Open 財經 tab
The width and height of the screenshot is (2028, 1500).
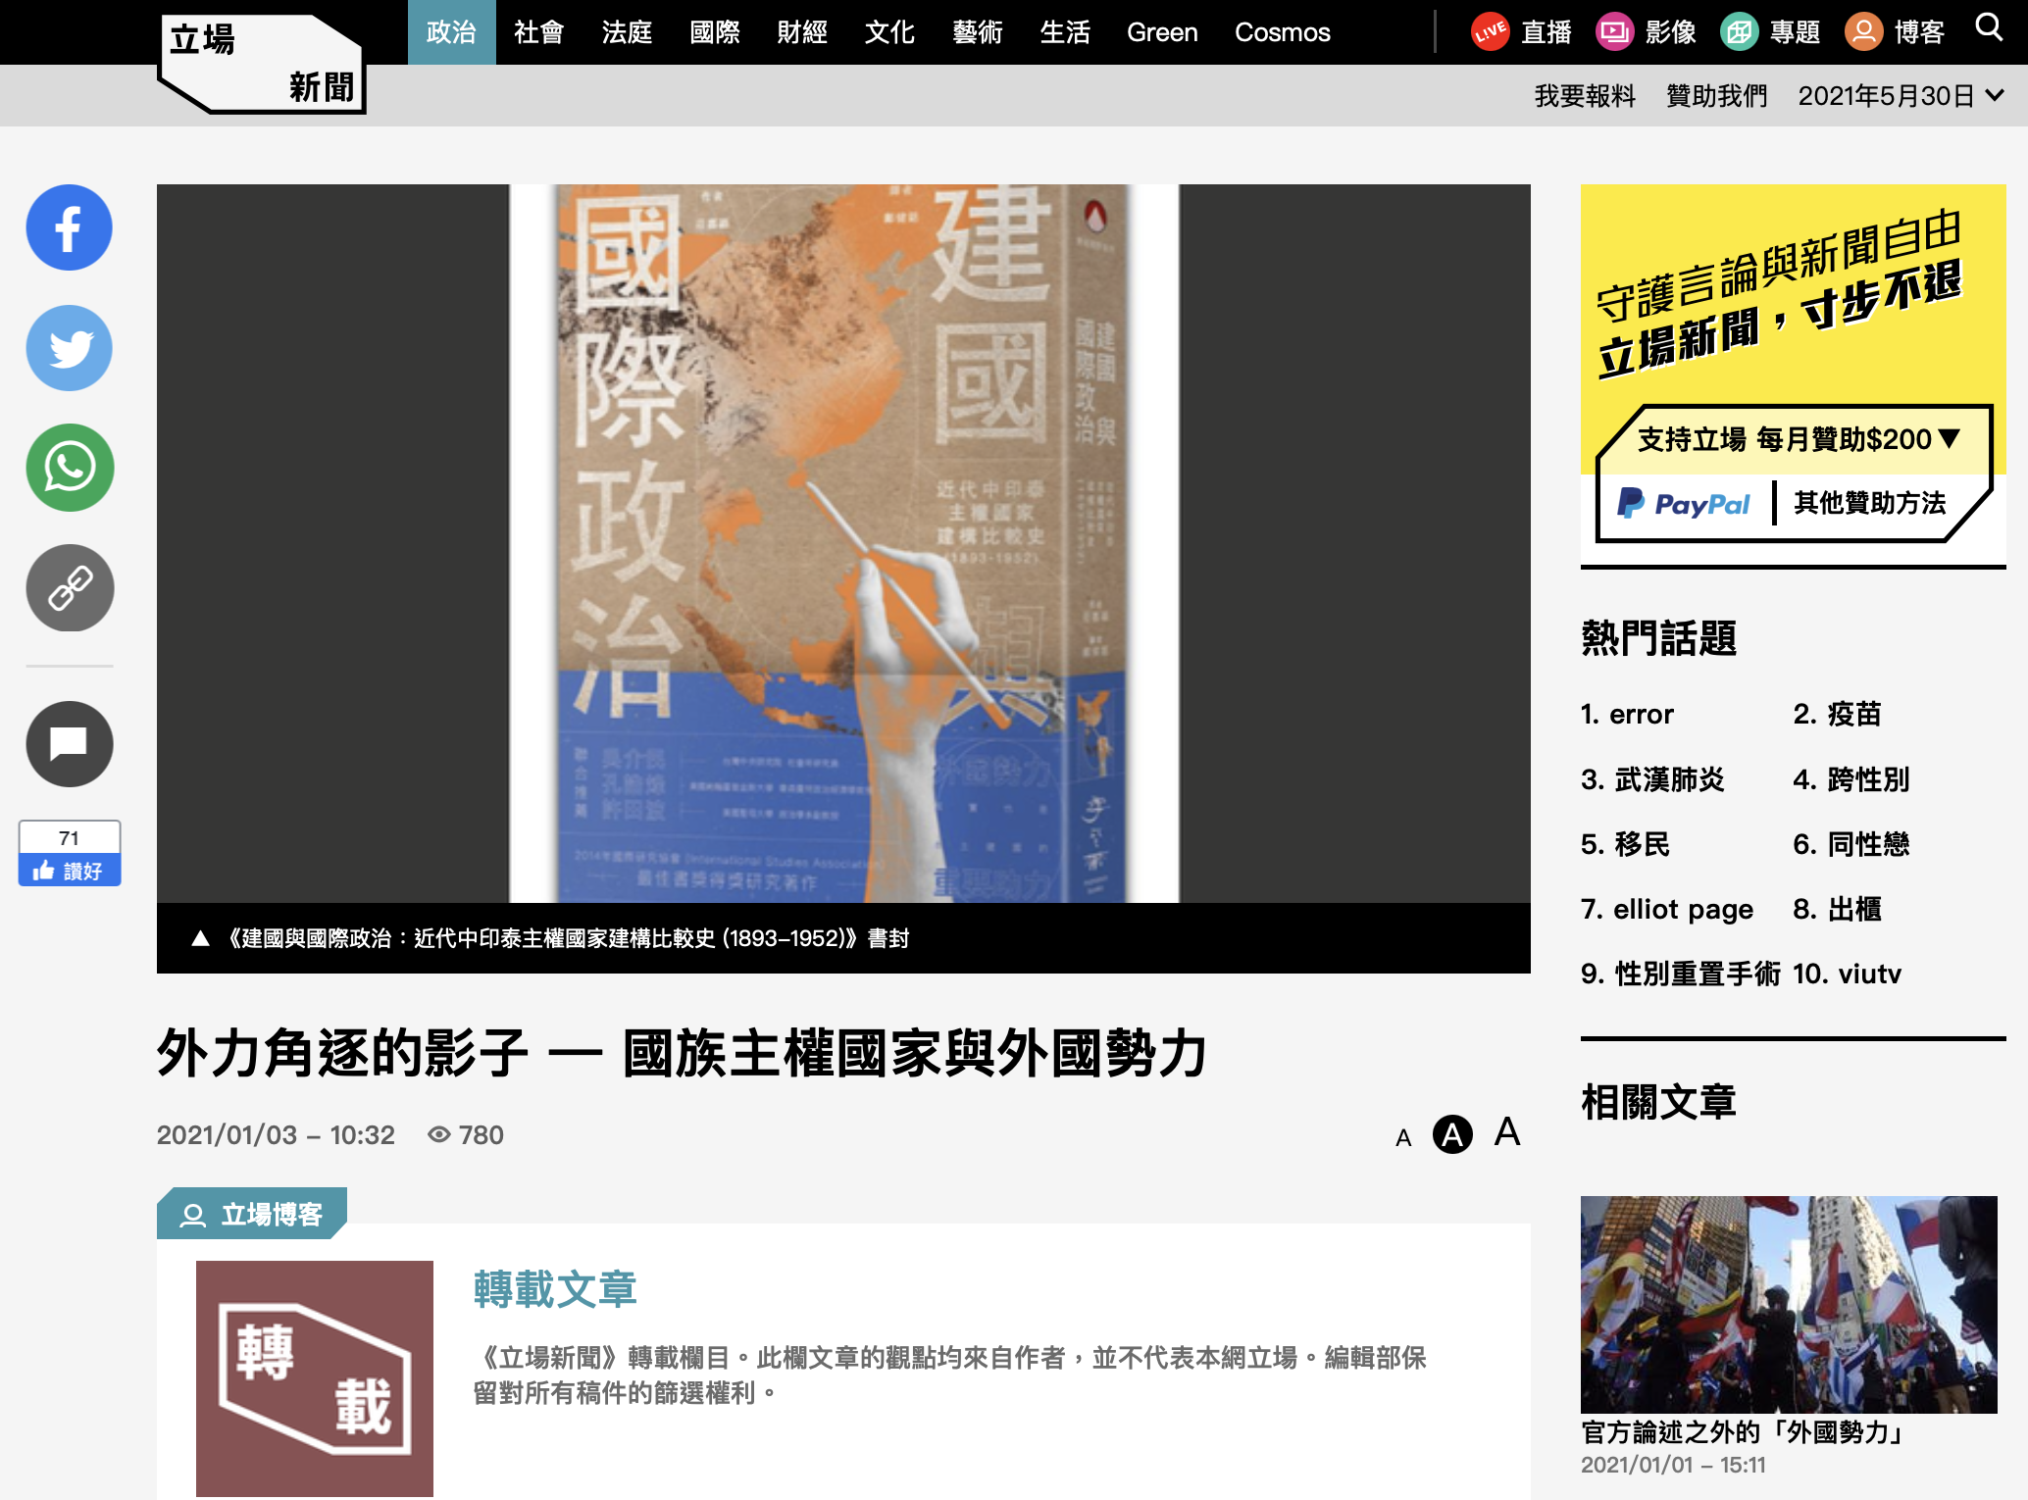[x=802, y=32]
